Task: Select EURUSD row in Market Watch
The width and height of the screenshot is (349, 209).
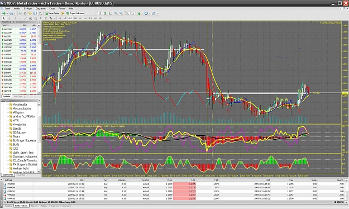Action: [19, 80]
